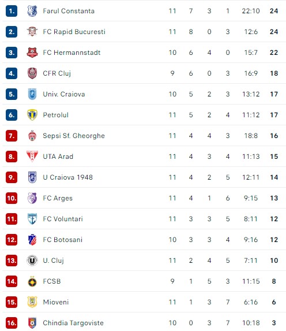Select the CFR Cluj club badge
This screenshot has height=331, width=286.
pos(32,73)
